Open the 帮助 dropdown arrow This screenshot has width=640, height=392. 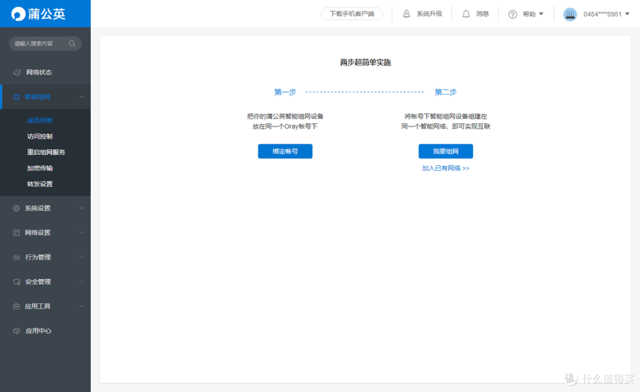click(541, 14)
